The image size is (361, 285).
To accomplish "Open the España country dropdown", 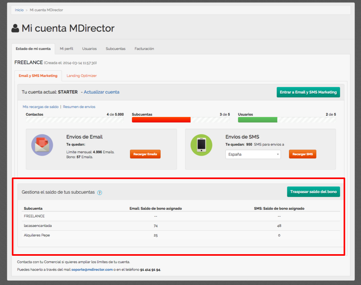I will pyautogui.click(x=253, y=154).
